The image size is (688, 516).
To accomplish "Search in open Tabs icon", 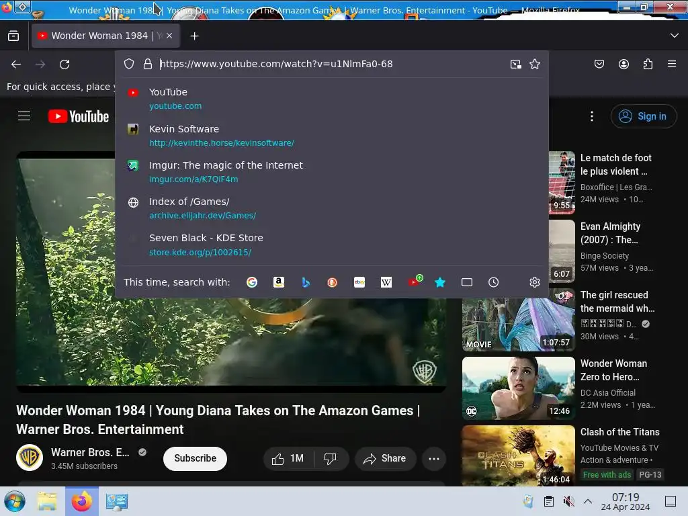I will point(467,282).
